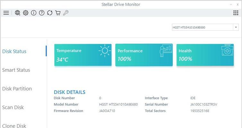Screen dimensions: 242x128
Task: Click the HGST HTS541010A9E680 drive combo box
Action: pyautogui.click(x=205, y=28)
